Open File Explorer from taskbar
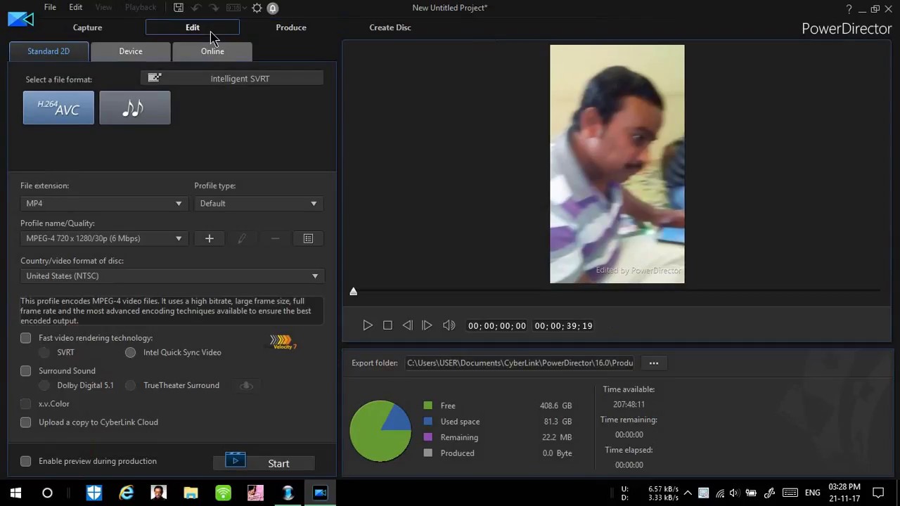The width and height of the screenshot is (900, 506). (191, 493)
